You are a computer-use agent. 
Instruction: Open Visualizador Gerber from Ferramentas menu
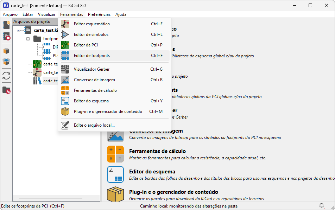pos(91,69)
